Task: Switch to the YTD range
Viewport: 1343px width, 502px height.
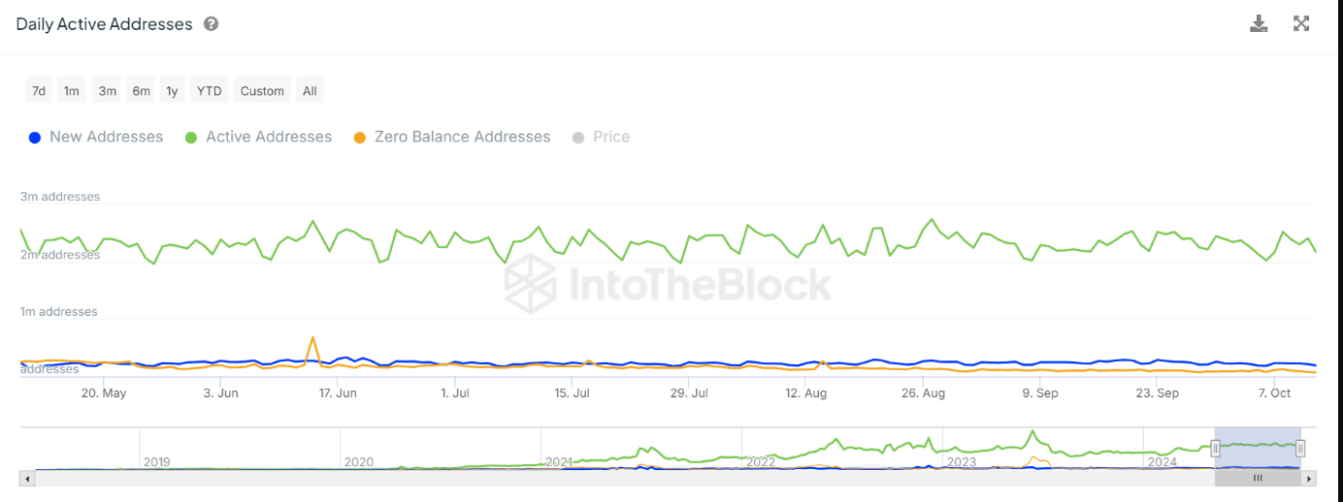Action: 209,91
